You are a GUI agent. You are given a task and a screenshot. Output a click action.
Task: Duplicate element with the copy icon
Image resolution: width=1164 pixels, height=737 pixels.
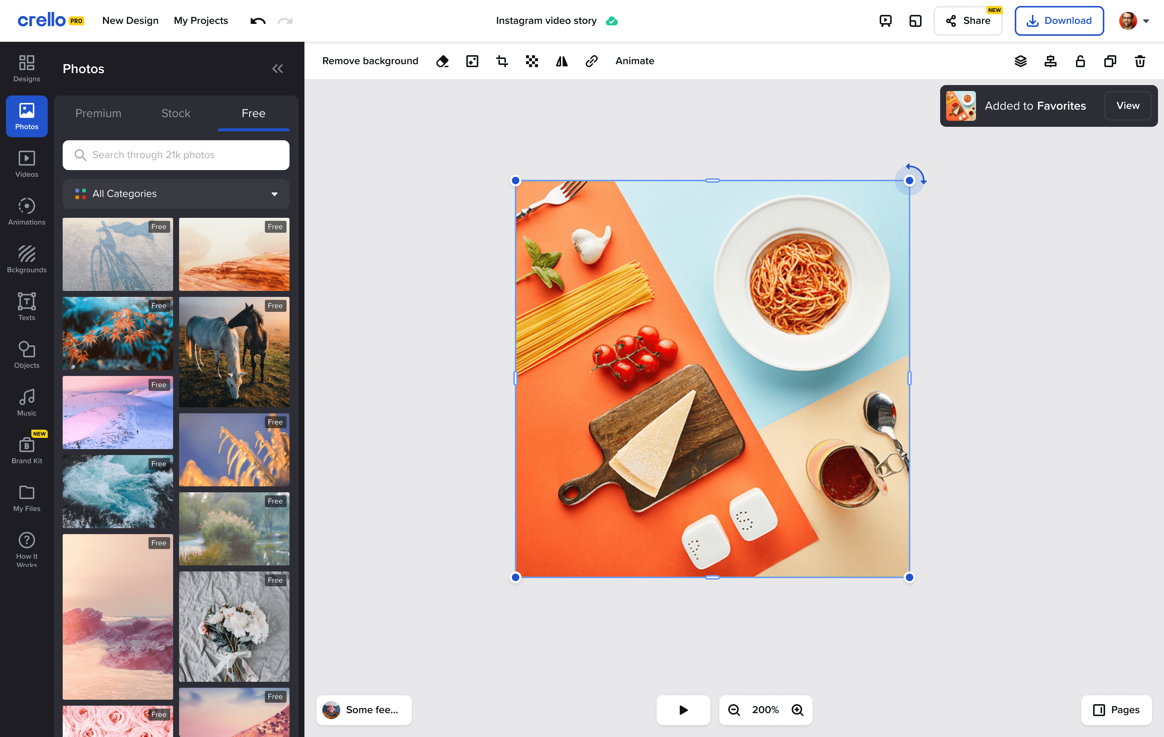tap(1110, 62)
